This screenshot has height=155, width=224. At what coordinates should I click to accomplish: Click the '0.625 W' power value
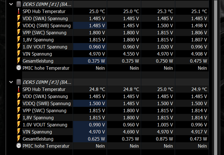(x=96, y=139)
